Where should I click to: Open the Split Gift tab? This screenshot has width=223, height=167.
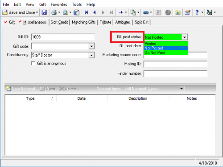tap(141, 22)
